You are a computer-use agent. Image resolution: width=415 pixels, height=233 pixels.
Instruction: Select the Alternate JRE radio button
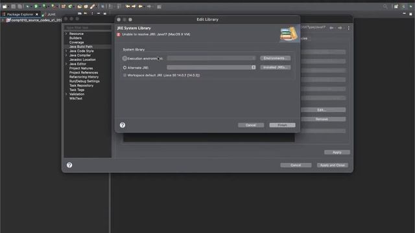point(124,67)
